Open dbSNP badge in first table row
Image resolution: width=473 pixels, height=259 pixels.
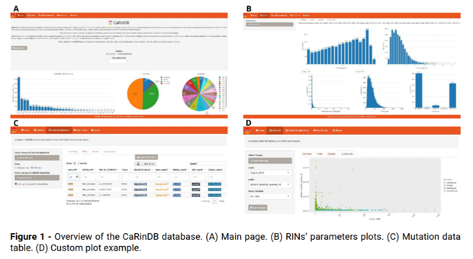click(196, 184)
